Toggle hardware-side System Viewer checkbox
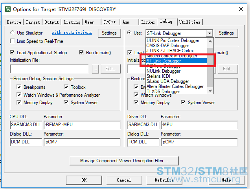This screenshot has height=189, width=250. pos(183,102)
